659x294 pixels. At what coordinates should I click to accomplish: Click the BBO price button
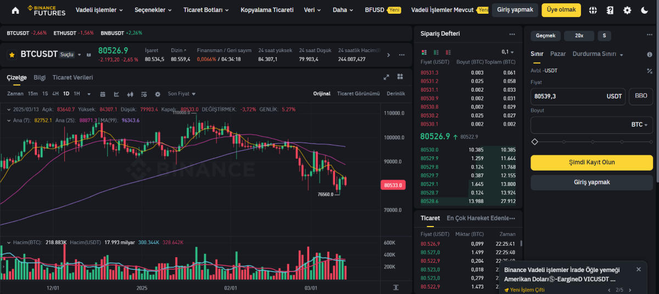[x=641, y=96]
